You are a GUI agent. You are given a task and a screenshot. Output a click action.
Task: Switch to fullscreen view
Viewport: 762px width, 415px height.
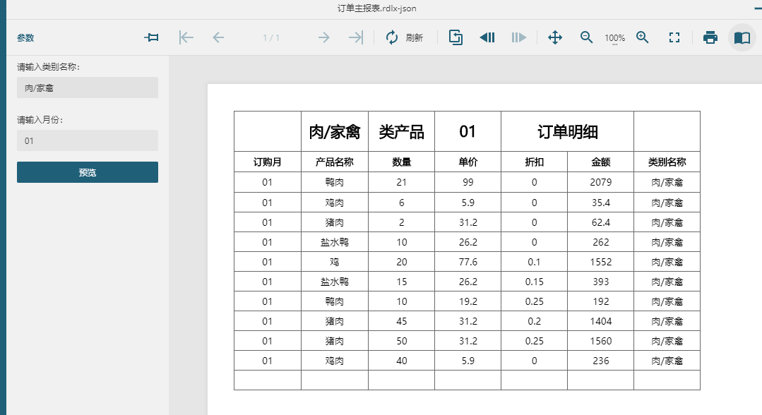click(x=674, y=37)
